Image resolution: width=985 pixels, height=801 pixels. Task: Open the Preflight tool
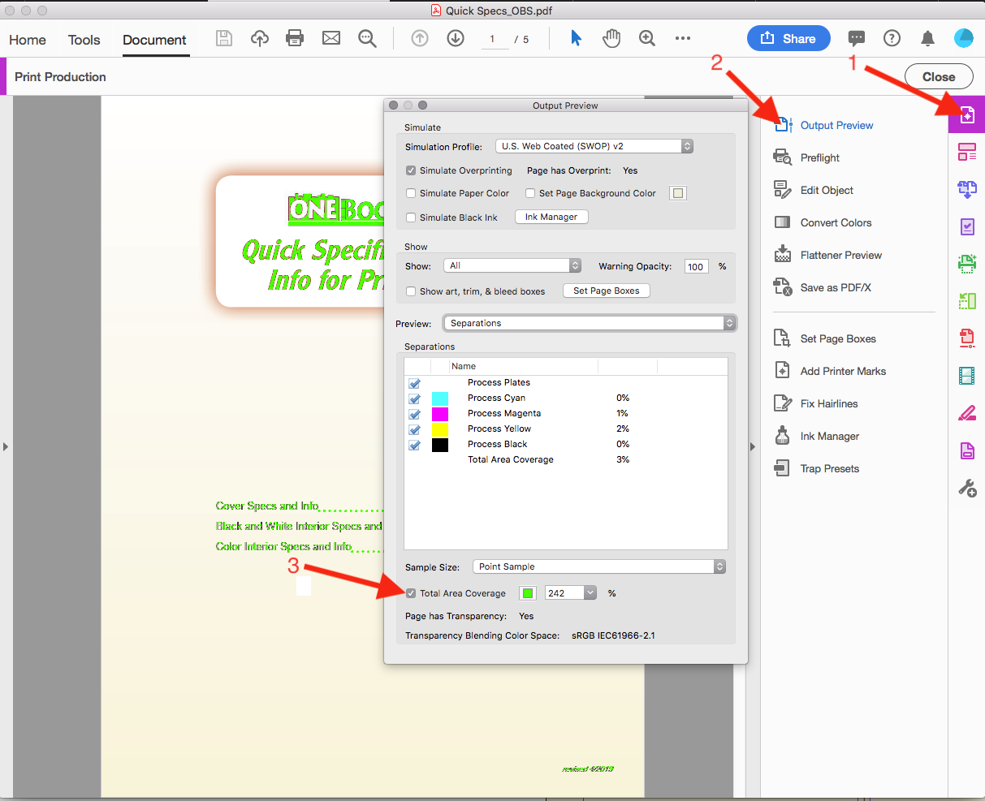[x=819, y=157]
